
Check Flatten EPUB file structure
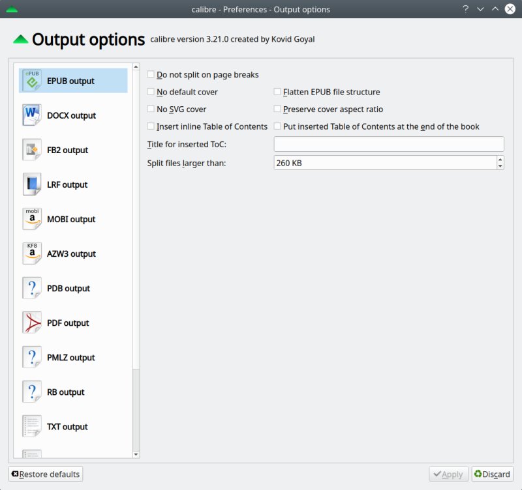(277, 92)
